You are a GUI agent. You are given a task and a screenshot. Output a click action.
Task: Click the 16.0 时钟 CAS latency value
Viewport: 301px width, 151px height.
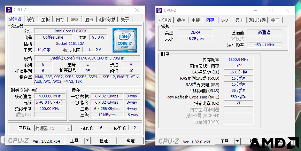[x=238, y=72]
